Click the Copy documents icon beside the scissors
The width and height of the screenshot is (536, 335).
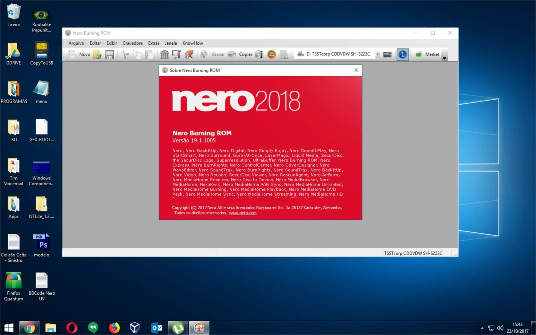tap(137, 54)
